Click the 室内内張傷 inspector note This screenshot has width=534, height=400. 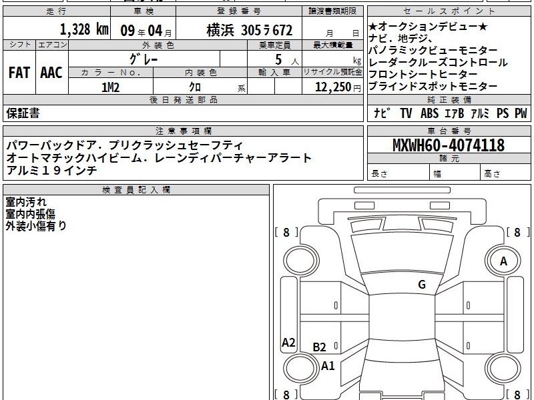30,214
